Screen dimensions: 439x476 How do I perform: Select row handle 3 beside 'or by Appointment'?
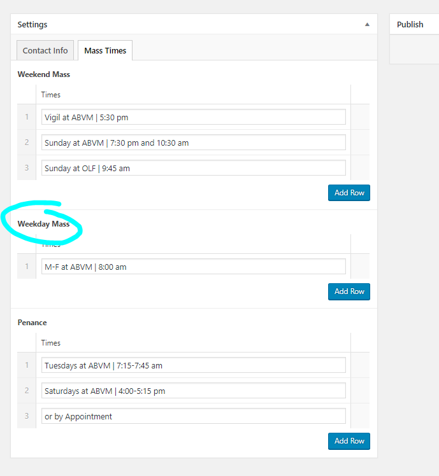(x=27, y=416)
